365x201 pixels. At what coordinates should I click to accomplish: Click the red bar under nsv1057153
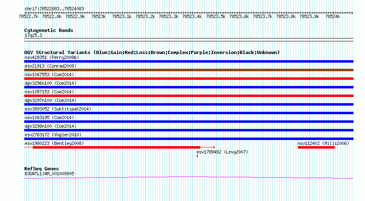click(x=189, y=96)
